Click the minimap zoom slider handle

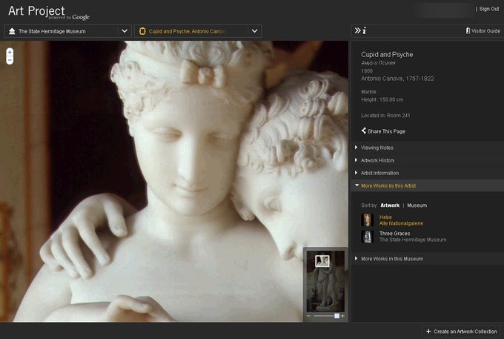[336, 316]
